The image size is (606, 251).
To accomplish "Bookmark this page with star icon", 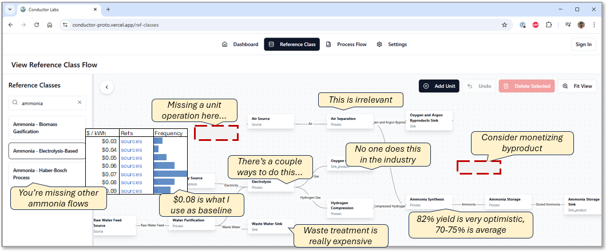I will point(504,25).
